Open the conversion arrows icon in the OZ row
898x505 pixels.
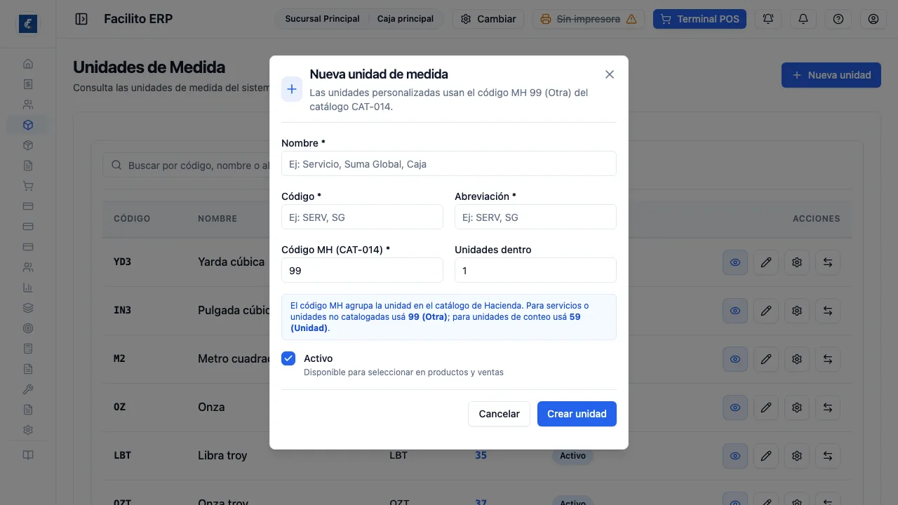click(x=828, y=408)
